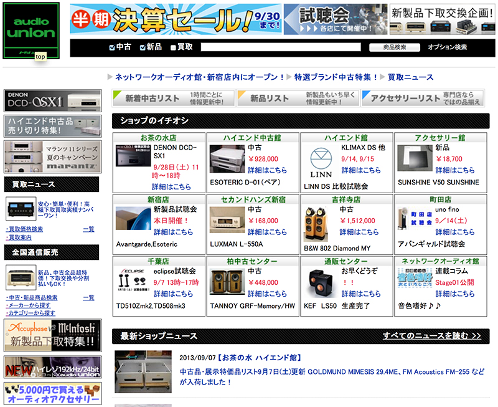498x407 pixels.
Task: Open 詳細はこちら in セカンドハンズ新宿 card
Action: pyautogui.click(x=267, y=232)
